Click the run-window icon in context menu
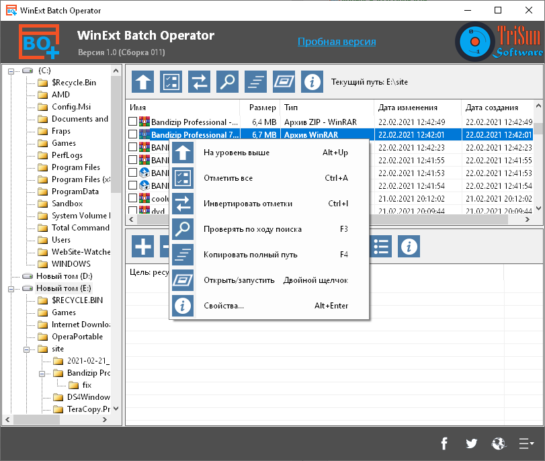The height and width of the screenshot is (461, 545). (x=183, y=280)
